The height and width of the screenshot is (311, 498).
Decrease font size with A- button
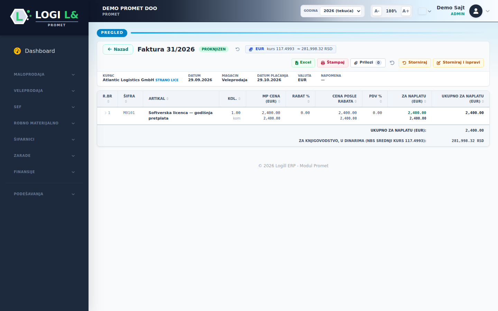point(377,11)
